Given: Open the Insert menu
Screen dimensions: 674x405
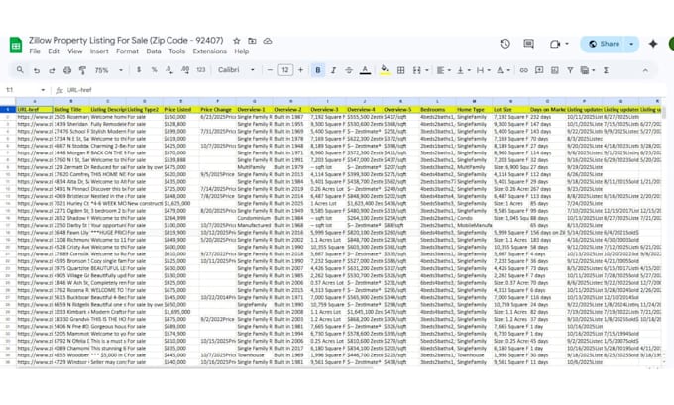Looking at the screenshot, I should 99,51.
